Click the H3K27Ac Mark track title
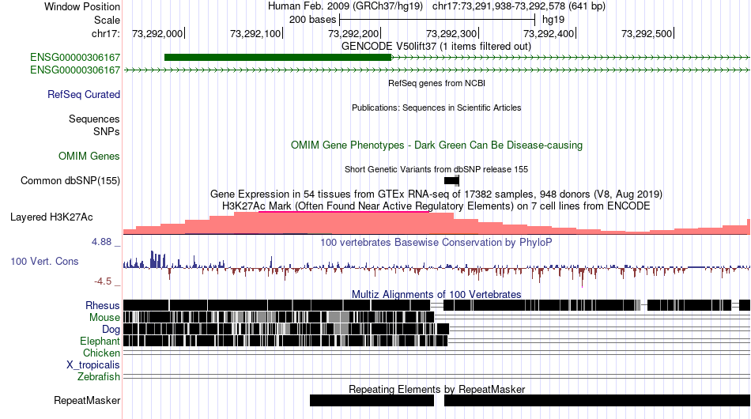Viewport: 751px width, 419px height. 436,206
